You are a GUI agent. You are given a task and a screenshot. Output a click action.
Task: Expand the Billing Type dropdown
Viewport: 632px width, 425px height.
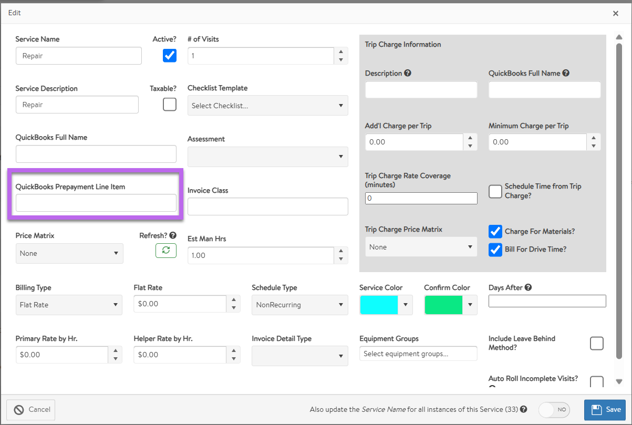coord(69,305)
